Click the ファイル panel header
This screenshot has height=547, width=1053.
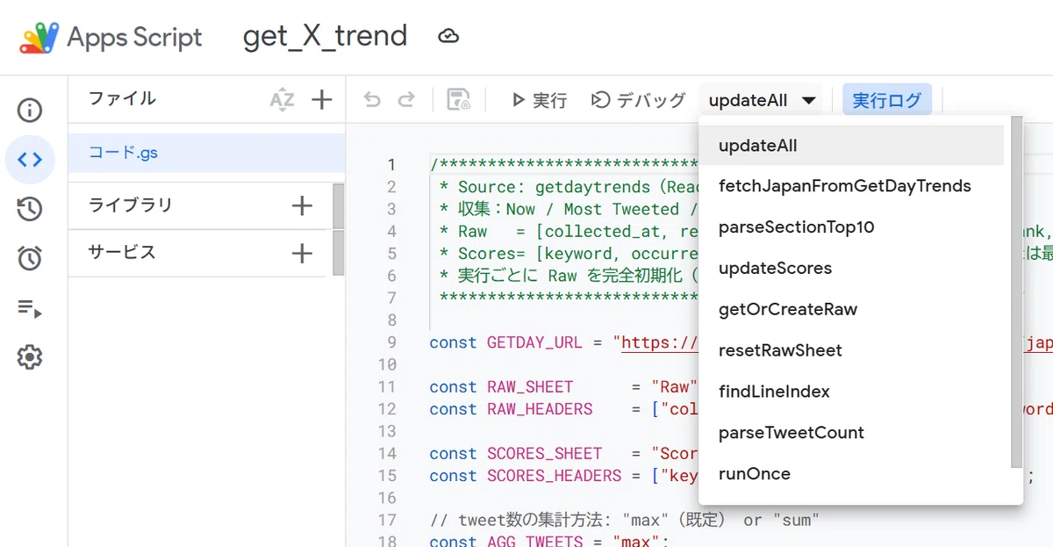(x=122, y=99)
